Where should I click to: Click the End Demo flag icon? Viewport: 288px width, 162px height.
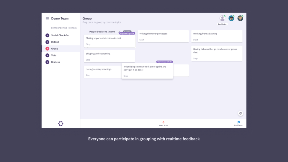pyautogui.click(x=239, y=122)
